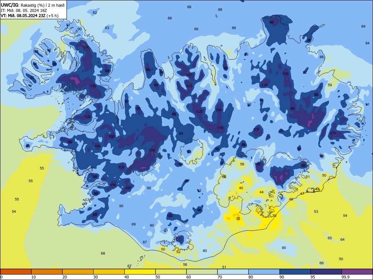The image size is (373, 280).
Task: Click the amber 30–40 legend swatch
Action: [x=109, y=272]
